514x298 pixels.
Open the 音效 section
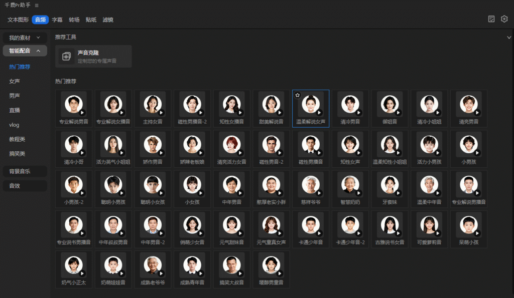15,186
